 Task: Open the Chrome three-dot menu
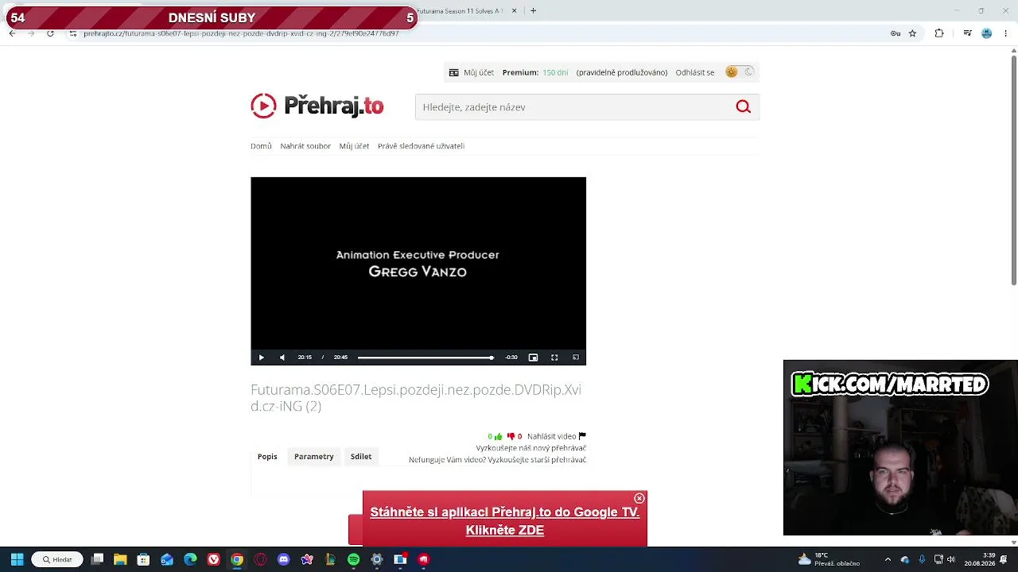pyautogui.click(x=1007, y=33)
